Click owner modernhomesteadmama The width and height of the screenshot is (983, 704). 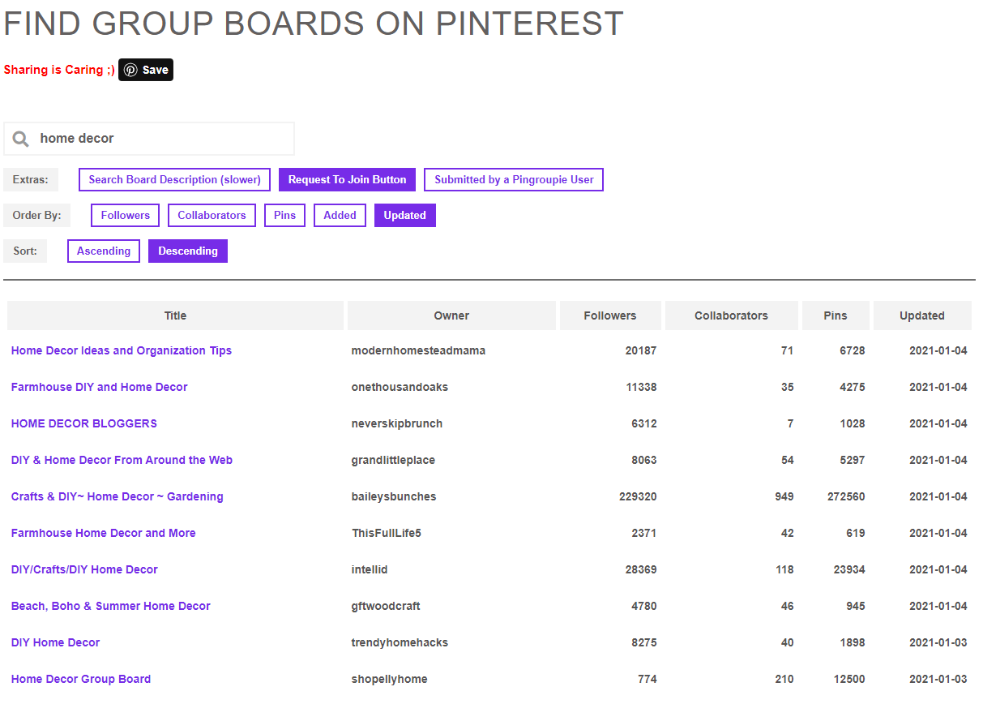click(418, 351)
